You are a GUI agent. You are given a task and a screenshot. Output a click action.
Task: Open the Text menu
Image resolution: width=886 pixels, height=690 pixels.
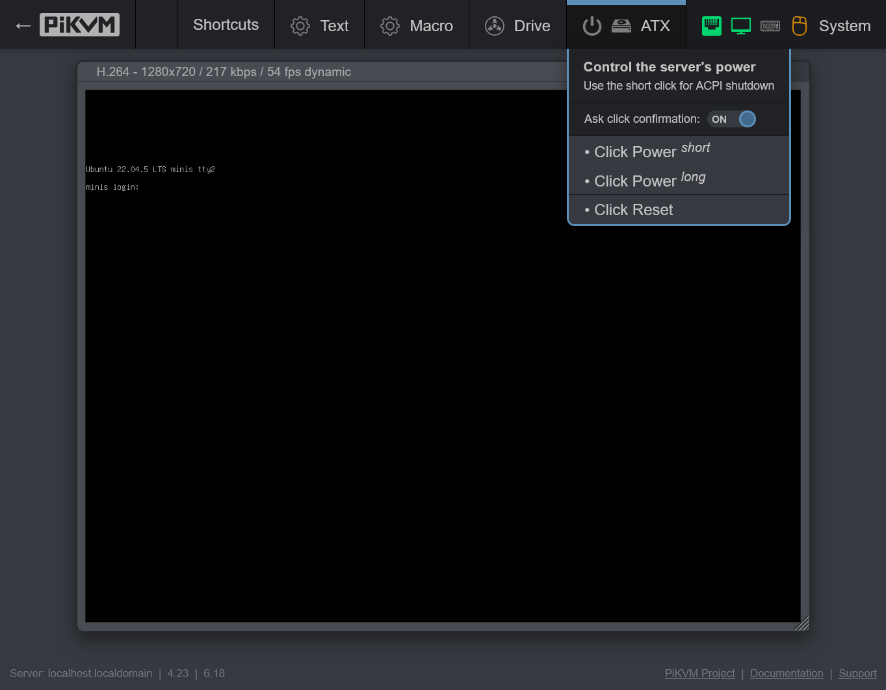[320, 25]
